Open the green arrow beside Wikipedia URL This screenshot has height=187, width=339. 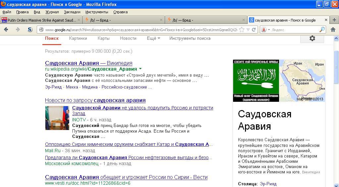(x=140, y=69)
